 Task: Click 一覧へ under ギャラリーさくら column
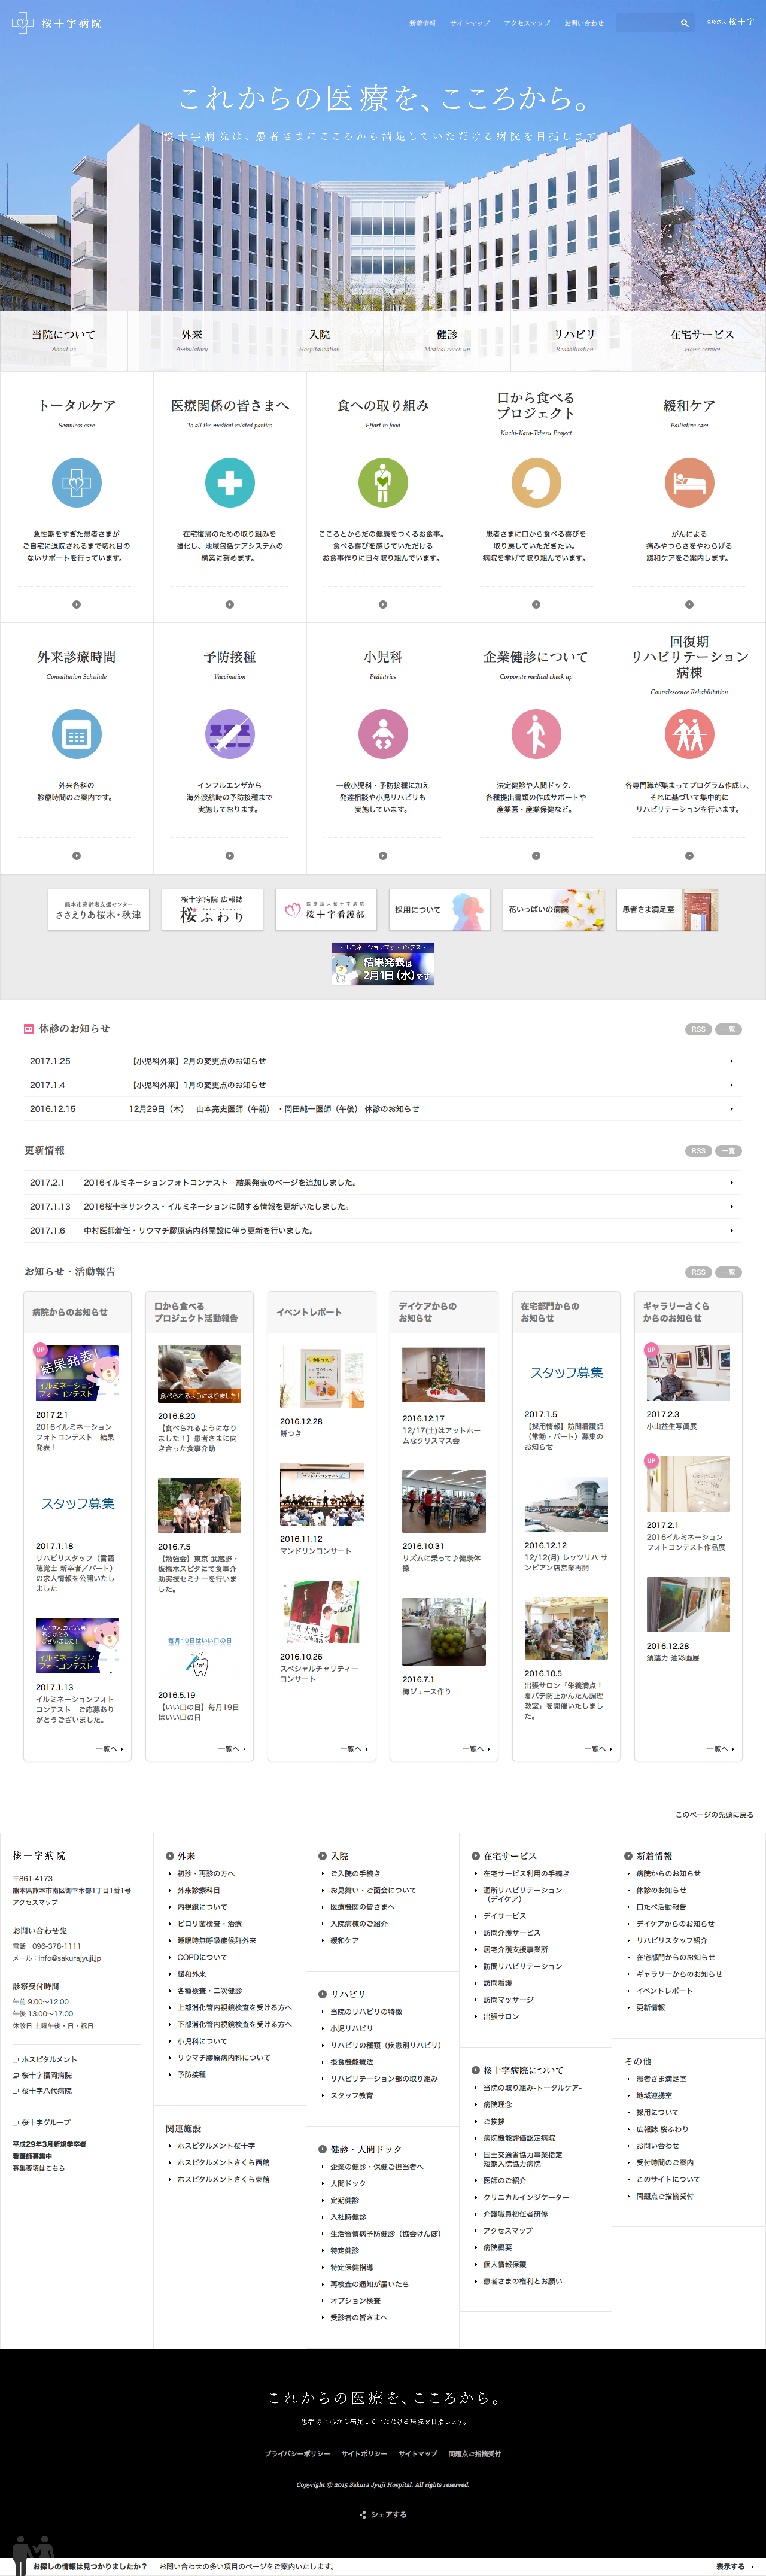coord(721,1749)
